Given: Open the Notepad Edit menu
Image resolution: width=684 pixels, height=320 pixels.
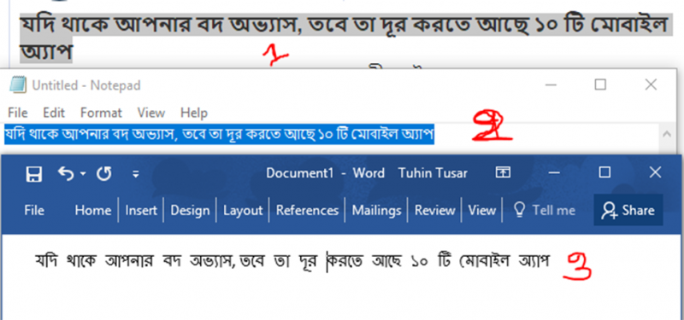Looking at the screenshot, I should (54, 113).
